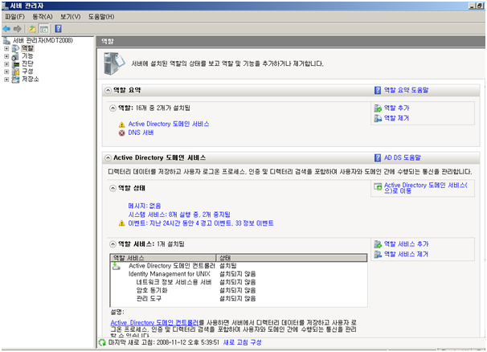
Task: Click the 저장소 icon in the tree
Action: click(x=15, y=80)
